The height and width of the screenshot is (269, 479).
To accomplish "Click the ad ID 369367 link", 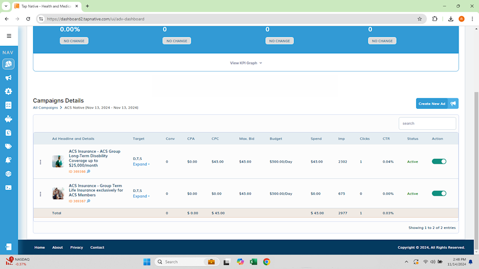I will tap(77, 201).
